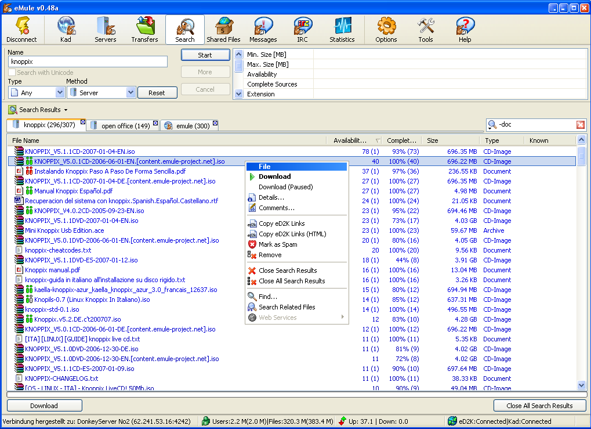Open the Messages panel
591x429 pixels.
coord(263,29)
